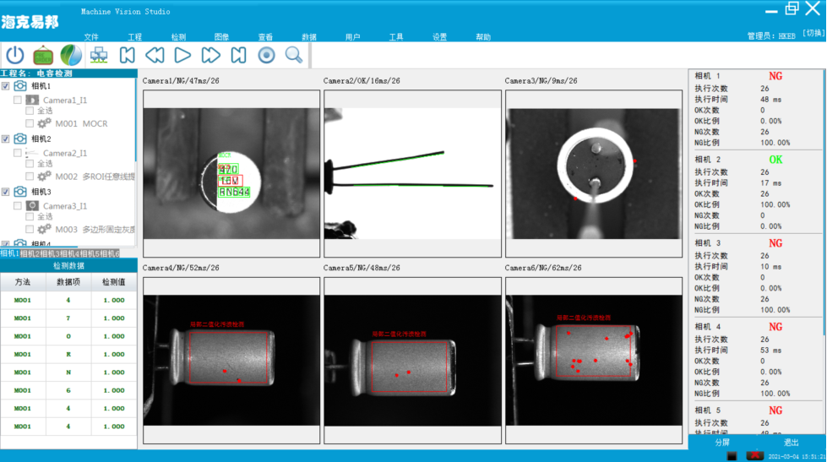Click the magnifier search icon

point(293,56)
